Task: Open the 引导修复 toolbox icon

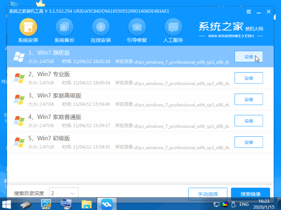Action: [137, 27]
